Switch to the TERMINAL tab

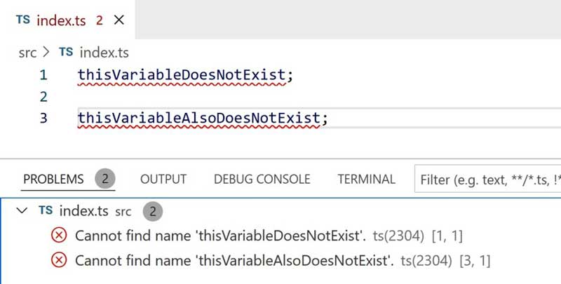click(366, 179)
